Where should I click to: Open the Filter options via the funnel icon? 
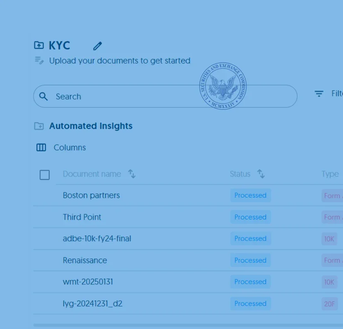coord(318,94)
